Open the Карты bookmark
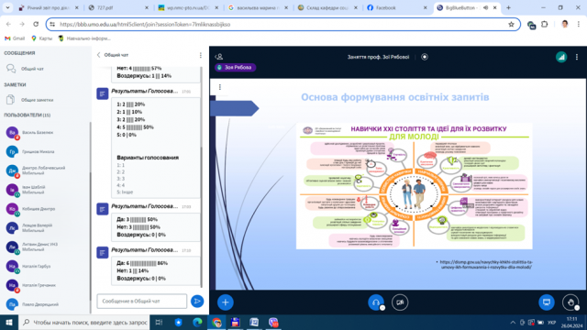 [41, 38]
